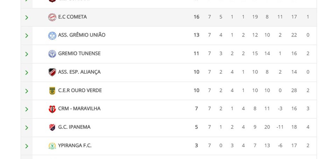
Task: Click the 16 points value for Cometa
Action: coord(196,17)
